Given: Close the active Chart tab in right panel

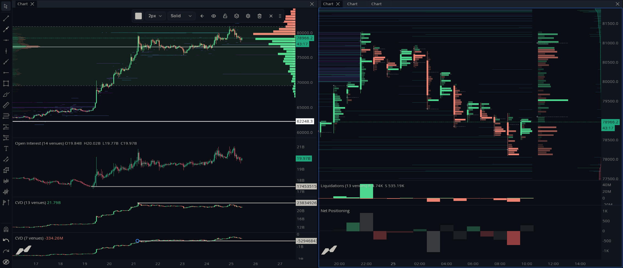Looking at the screenshot, I should click(338, 4).
